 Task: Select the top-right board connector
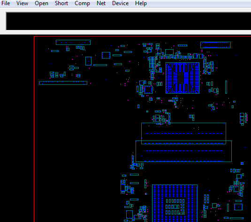click(x=215, y=45)
